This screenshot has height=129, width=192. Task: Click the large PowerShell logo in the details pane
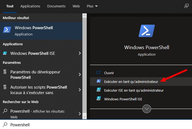point(147,31)
